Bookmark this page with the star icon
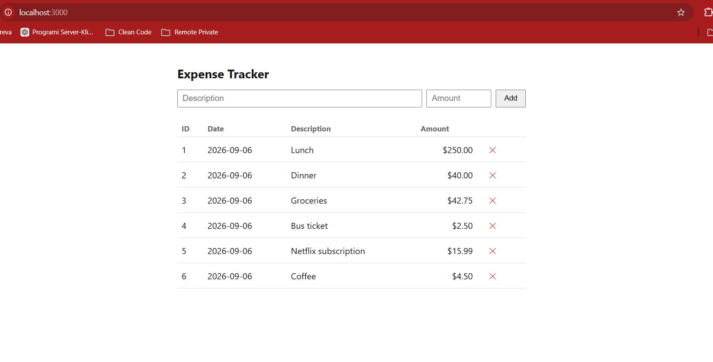This screenshot has height=362, width=713. pyautogui.click(x=681, y=13)
